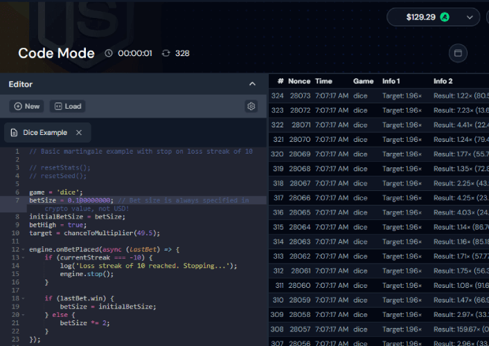Select bet row with nonce 28064
The width and height of the screenshot is (489, 346).
coord(379,227)
